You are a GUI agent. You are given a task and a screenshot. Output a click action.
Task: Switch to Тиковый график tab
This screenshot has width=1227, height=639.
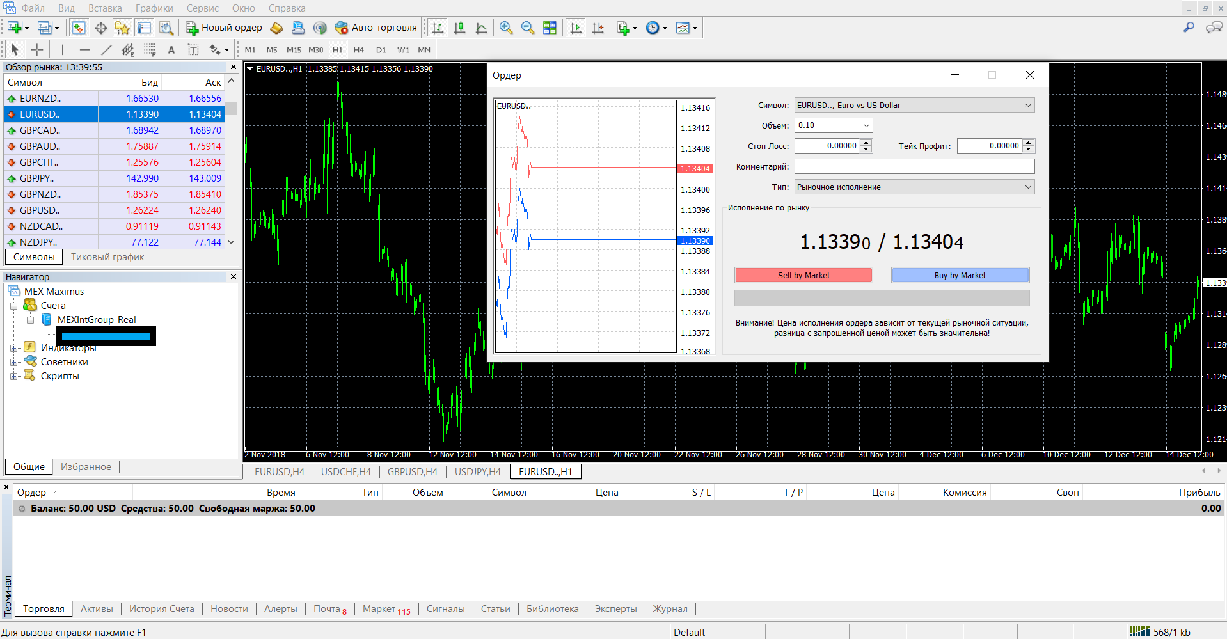click(x=107, y=257)
